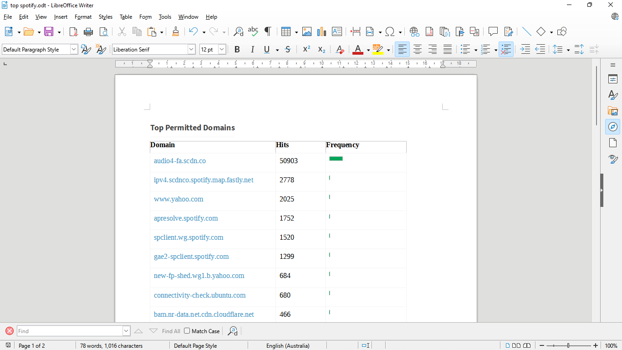Set Center alignment
Image resolution: width=622 pixels, height=350 pixels.
click(418, 49)
